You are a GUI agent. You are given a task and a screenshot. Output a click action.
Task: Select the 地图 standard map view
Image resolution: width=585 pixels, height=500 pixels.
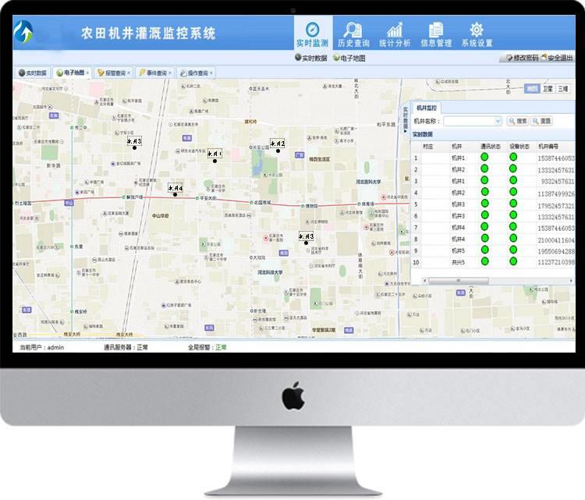coord(532,89)
